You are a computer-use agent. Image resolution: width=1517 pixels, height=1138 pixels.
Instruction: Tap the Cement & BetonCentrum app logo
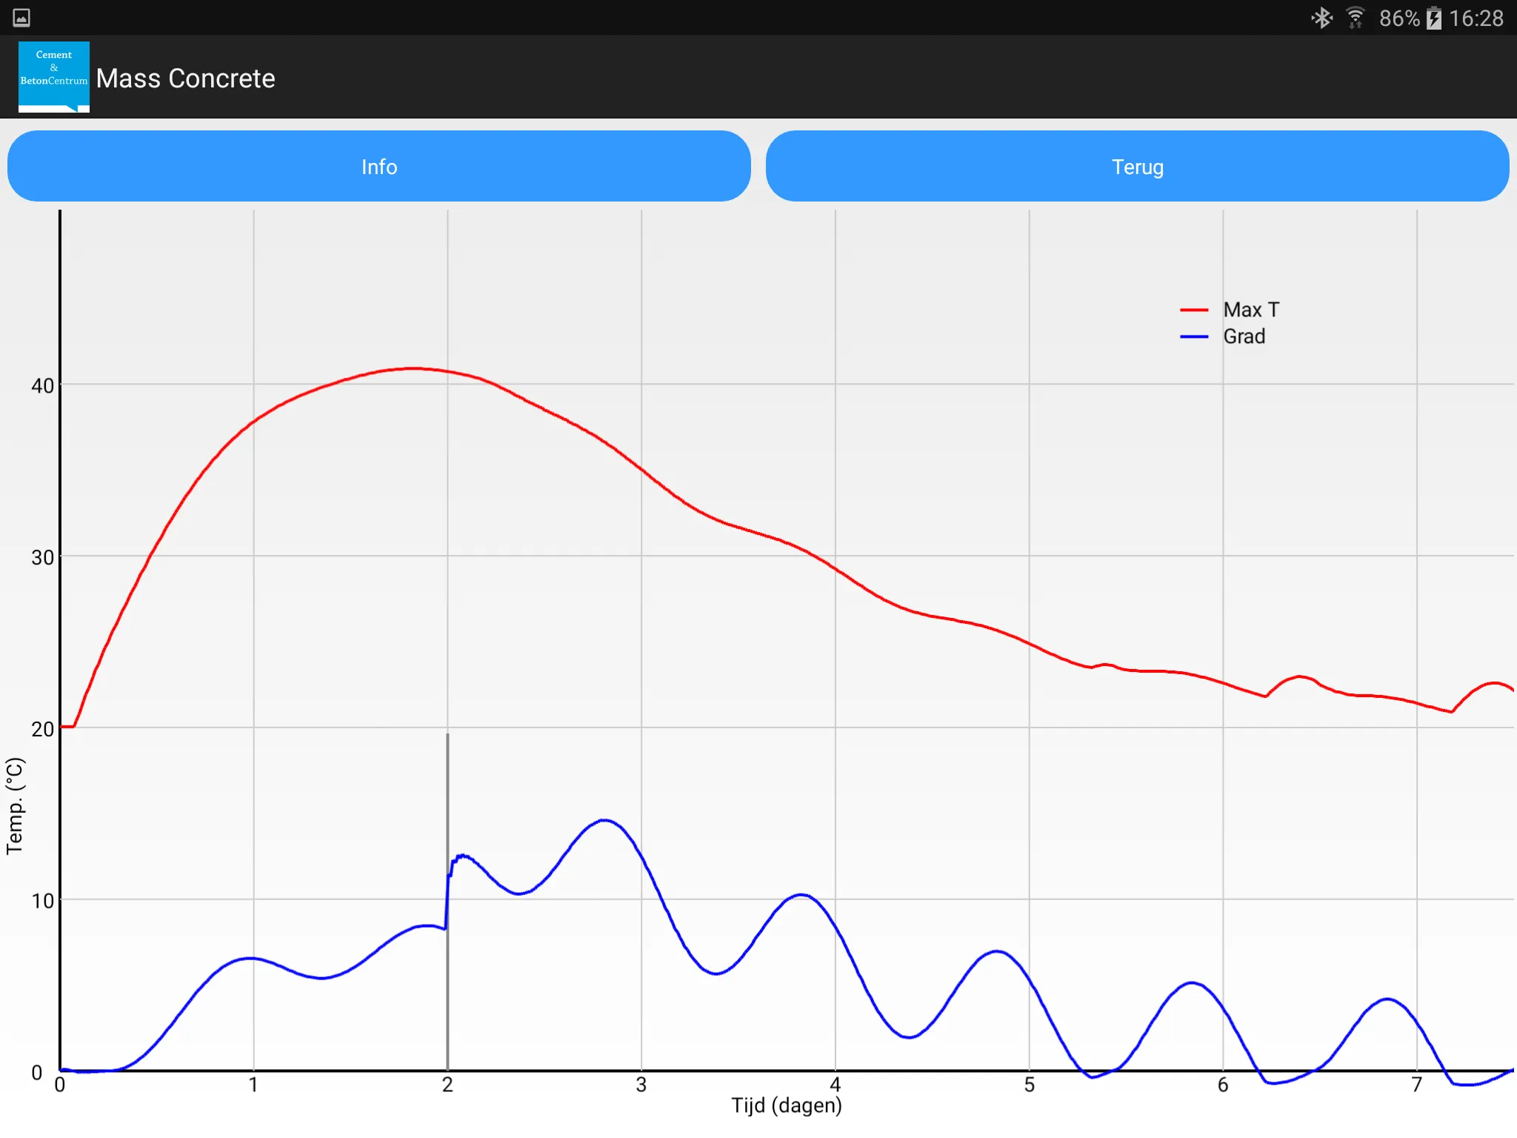pos(54,77)
